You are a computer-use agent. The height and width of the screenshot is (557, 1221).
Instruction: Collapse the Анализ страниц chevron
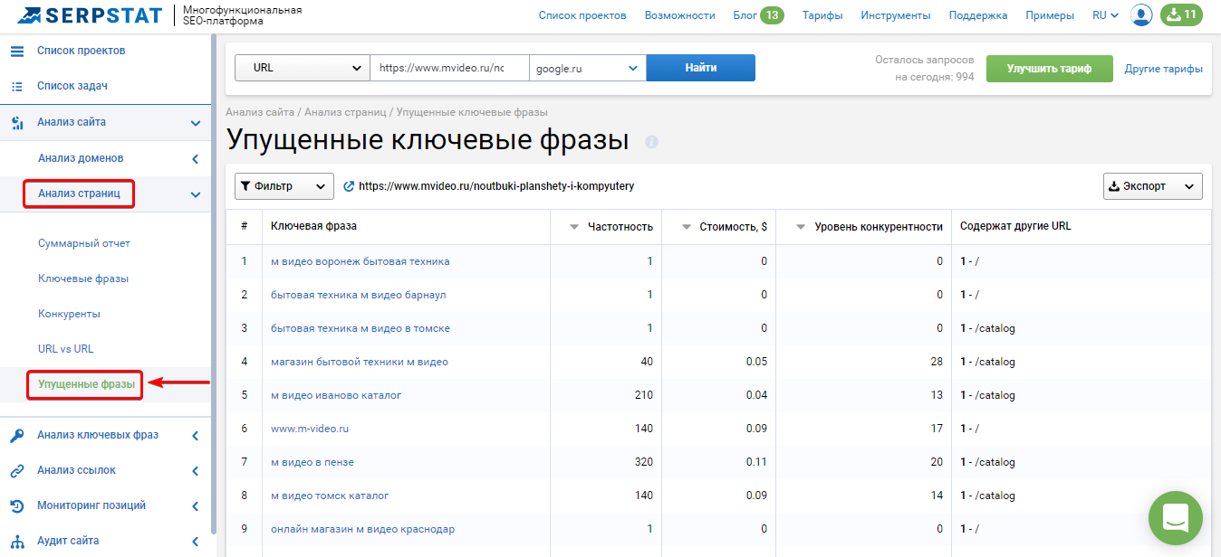pyautogui.click(x=195, y=194)
